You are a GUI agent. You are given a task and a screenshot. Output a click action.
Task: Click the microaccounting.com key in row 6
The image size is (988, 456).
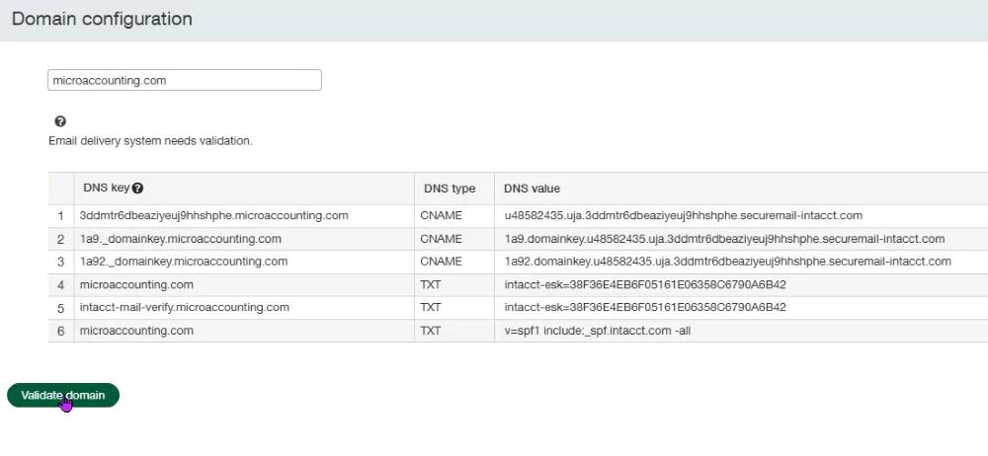pos(136,331)
